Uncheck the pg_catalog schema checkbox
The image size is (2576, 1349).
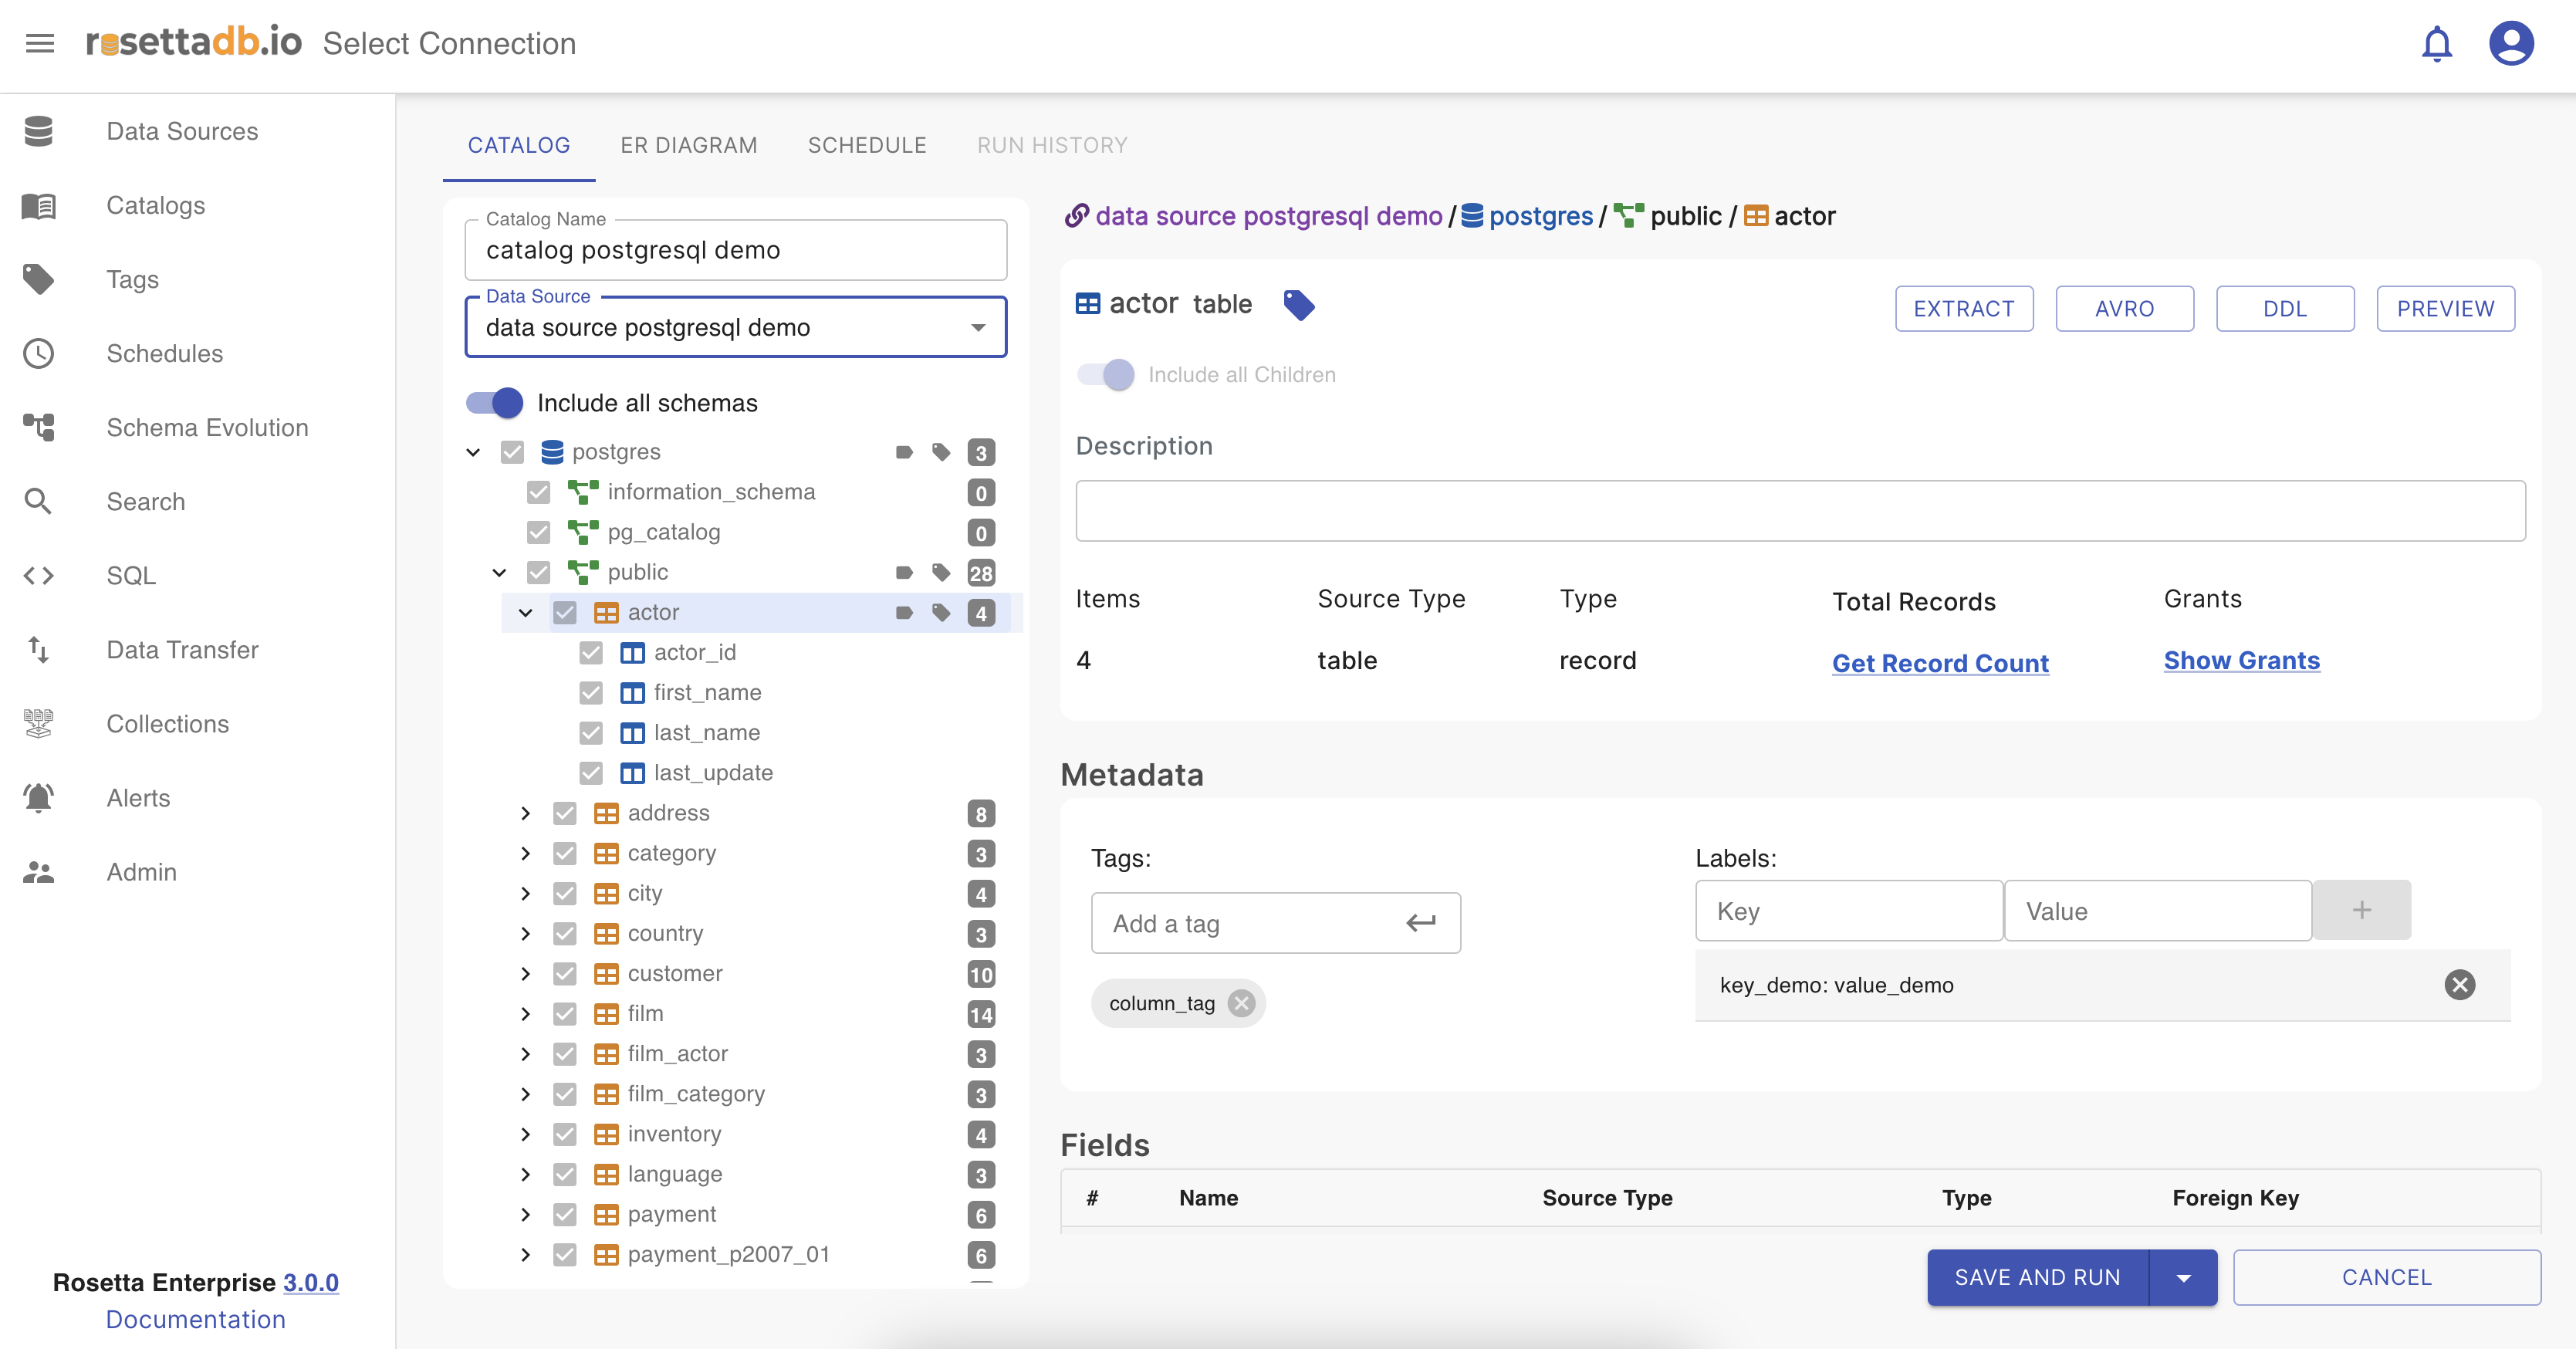click(539, 532)
